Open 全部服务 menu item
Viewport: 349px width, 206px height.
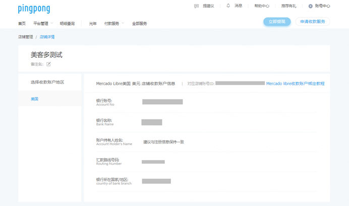click(x=140, y=24)
